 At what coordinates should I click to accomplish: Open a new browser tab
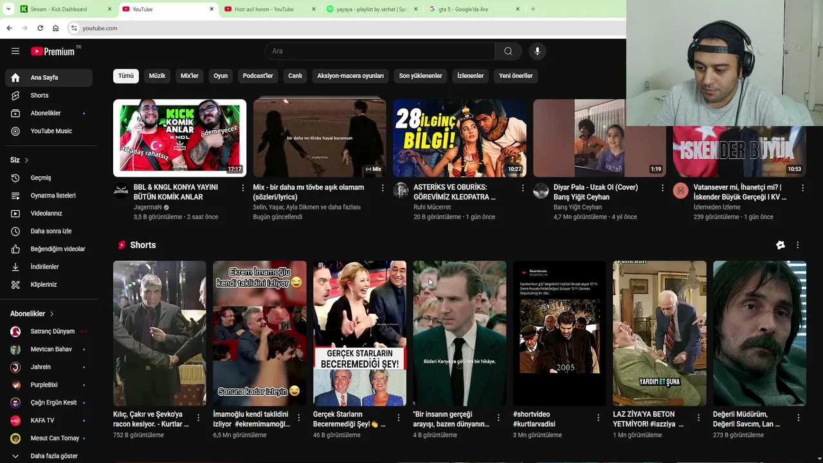[533, 9]
